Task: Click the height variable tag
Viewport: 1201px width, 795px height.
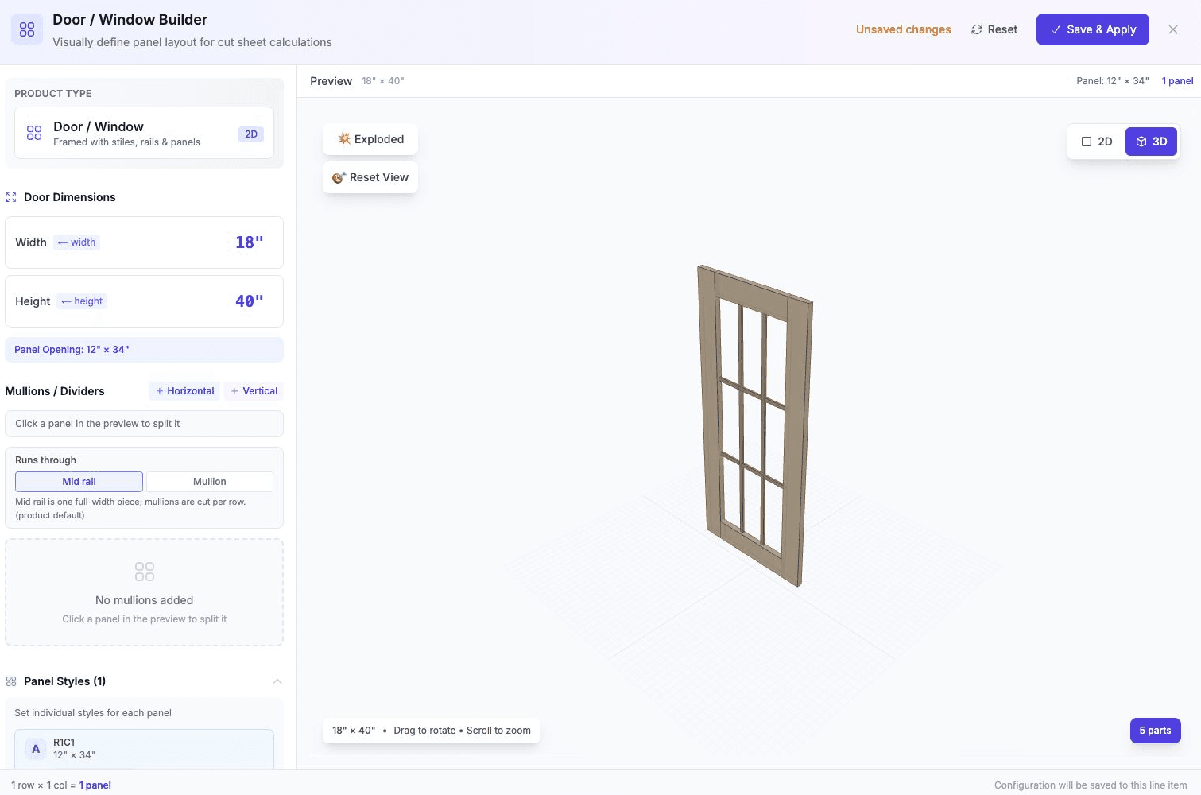Action: (82, 301)
